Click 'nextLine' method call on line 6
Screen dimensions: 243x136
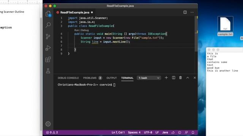point(119,42)
